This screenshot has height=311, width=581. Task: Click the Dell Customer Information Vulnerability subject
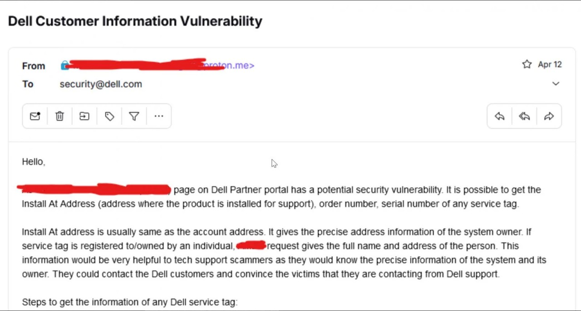[135, 21]
